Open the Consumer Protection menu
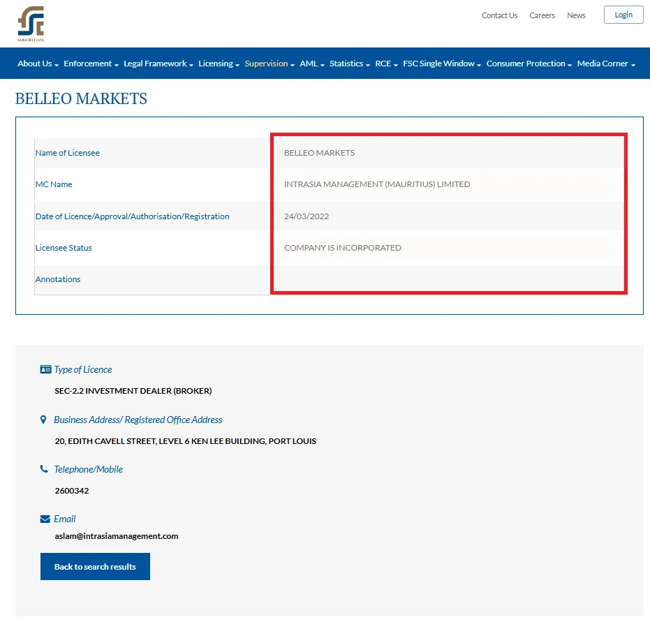650x622 pixels. [529, 64]
